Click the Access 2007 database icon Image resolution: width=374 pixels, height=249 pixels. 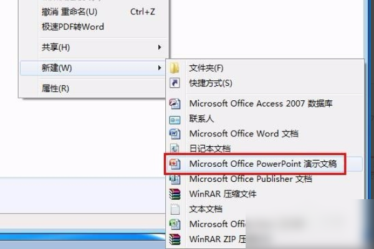pyautogui.click(x=175, y=104)
